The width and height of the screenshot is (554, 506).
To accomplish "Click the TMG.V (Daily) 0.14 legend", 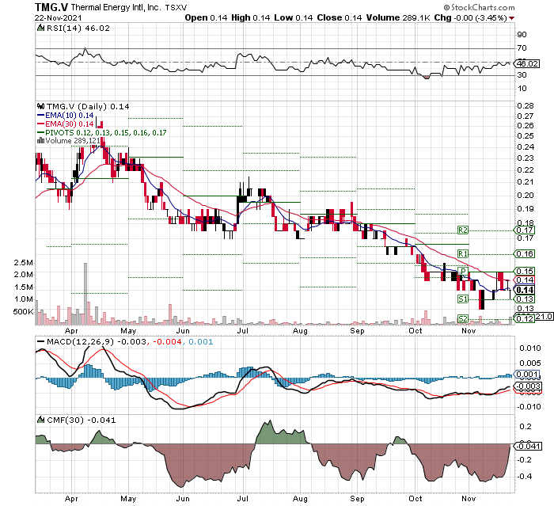I will tap(88, 106).
